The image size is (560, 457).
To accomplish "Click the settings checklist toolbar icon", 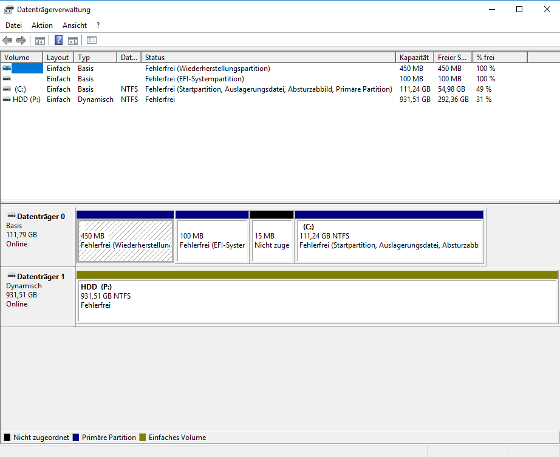I will [92, 40].
